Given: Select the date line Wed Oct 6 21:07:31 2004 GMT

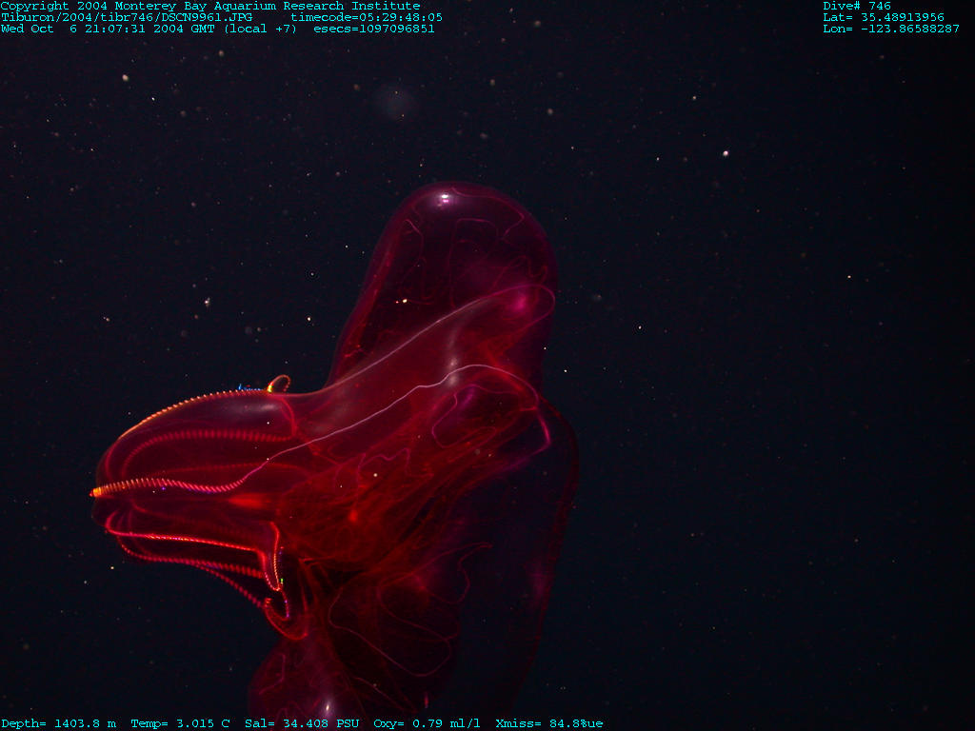Looking at the screenshot, I should click(108, 29).
